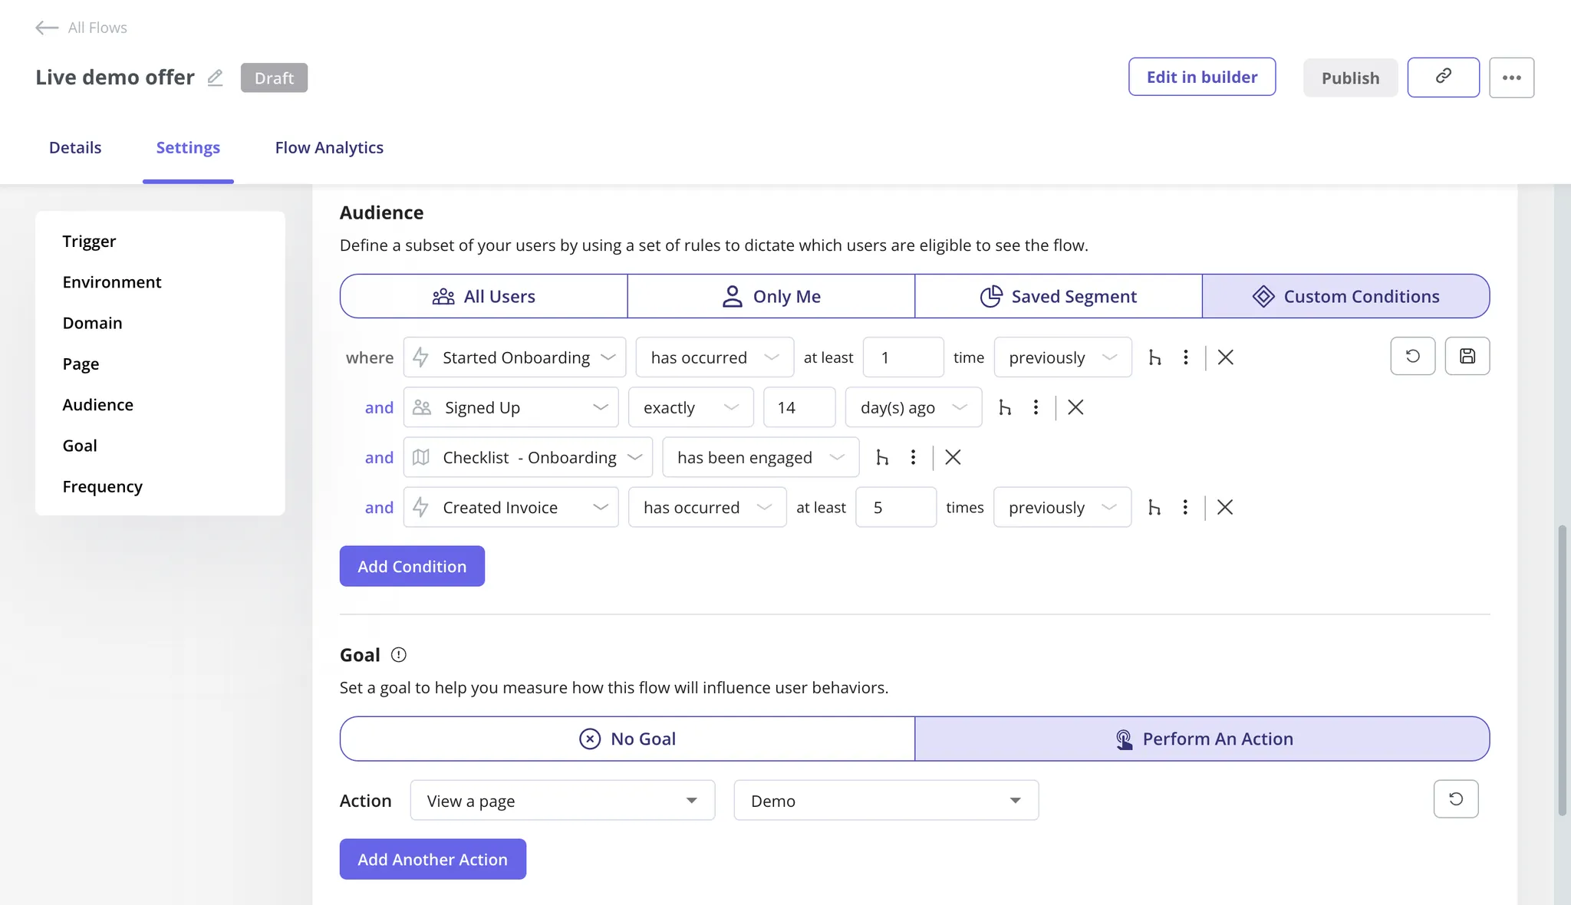Open the View a page action dropdown
The height and width of the screenshot is (905, 1571).
tap(562, 801)
